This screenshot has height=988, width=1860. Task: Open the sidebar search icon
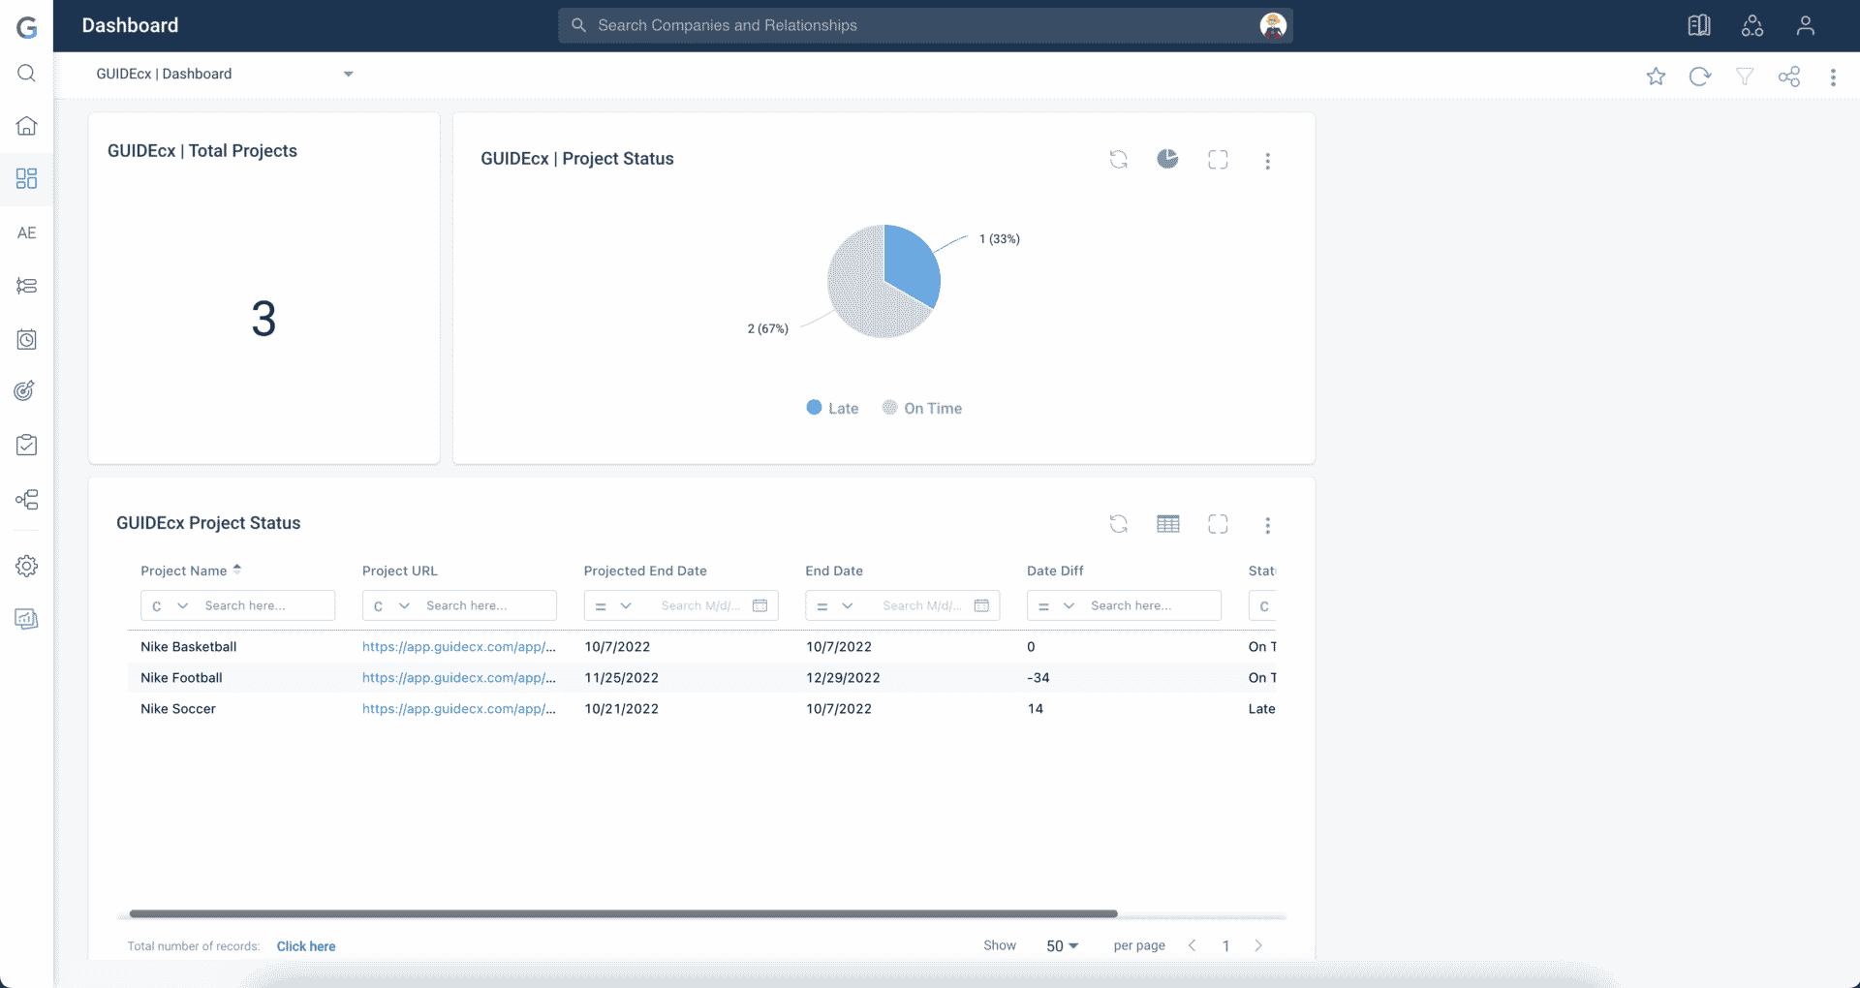click(27, 74)
